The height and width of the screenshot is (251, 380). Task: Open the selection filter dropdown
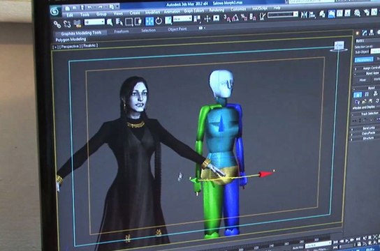[x=94, y=22]
